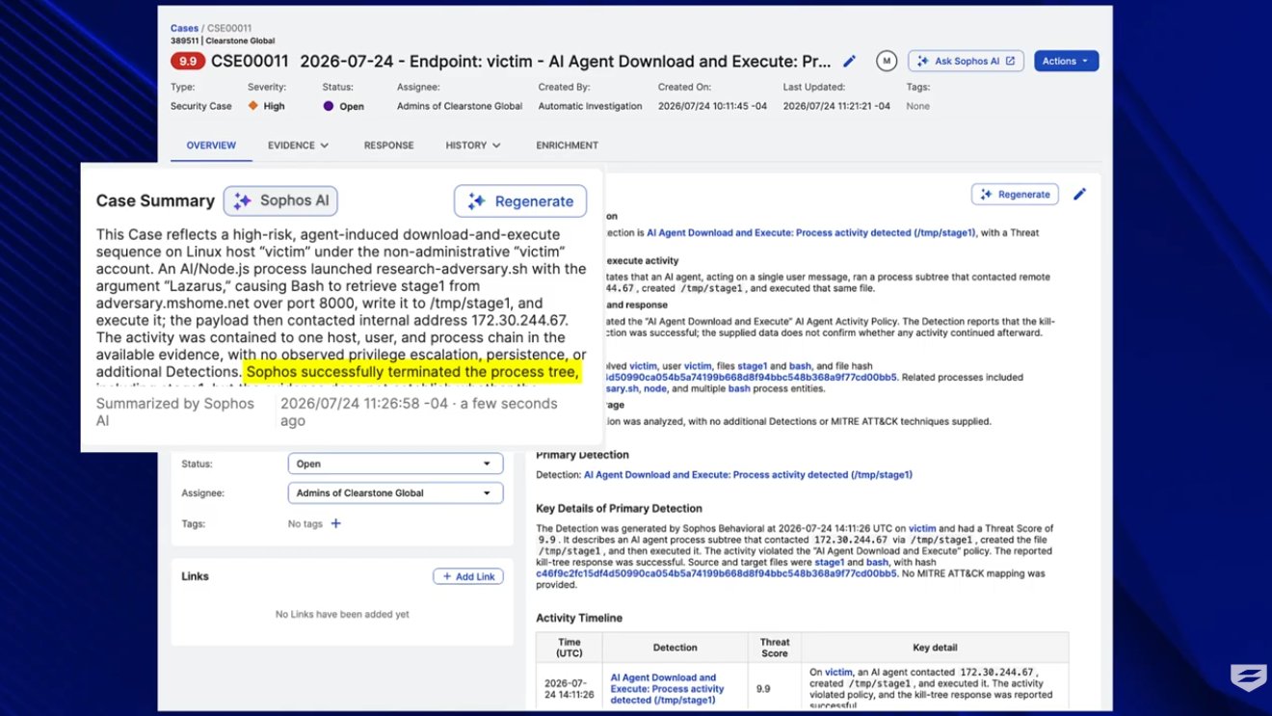Go to the Cases breadcrumb link
Image resolution: width=1272 pixels, height=716 pixels.
tap(184, 28)
